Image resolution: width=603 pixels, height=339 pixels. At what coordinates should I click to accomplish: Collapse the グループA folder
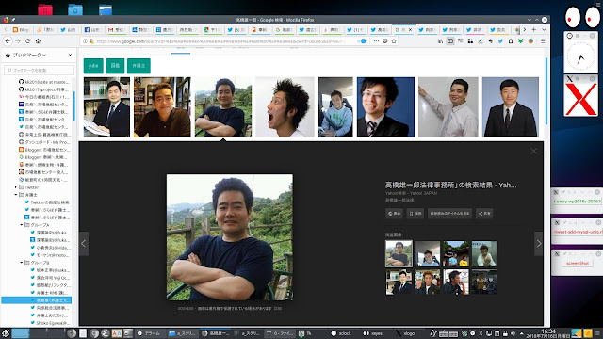click(21, 225)
